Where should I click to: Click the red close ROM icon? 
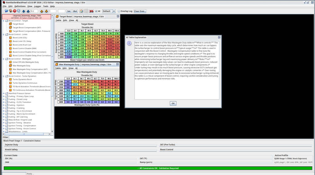point(14,11)
